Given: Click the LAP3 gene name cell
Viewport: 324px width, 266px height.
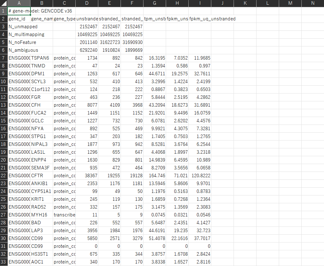Looking at the screenshot, I should (x=41, y=231).
